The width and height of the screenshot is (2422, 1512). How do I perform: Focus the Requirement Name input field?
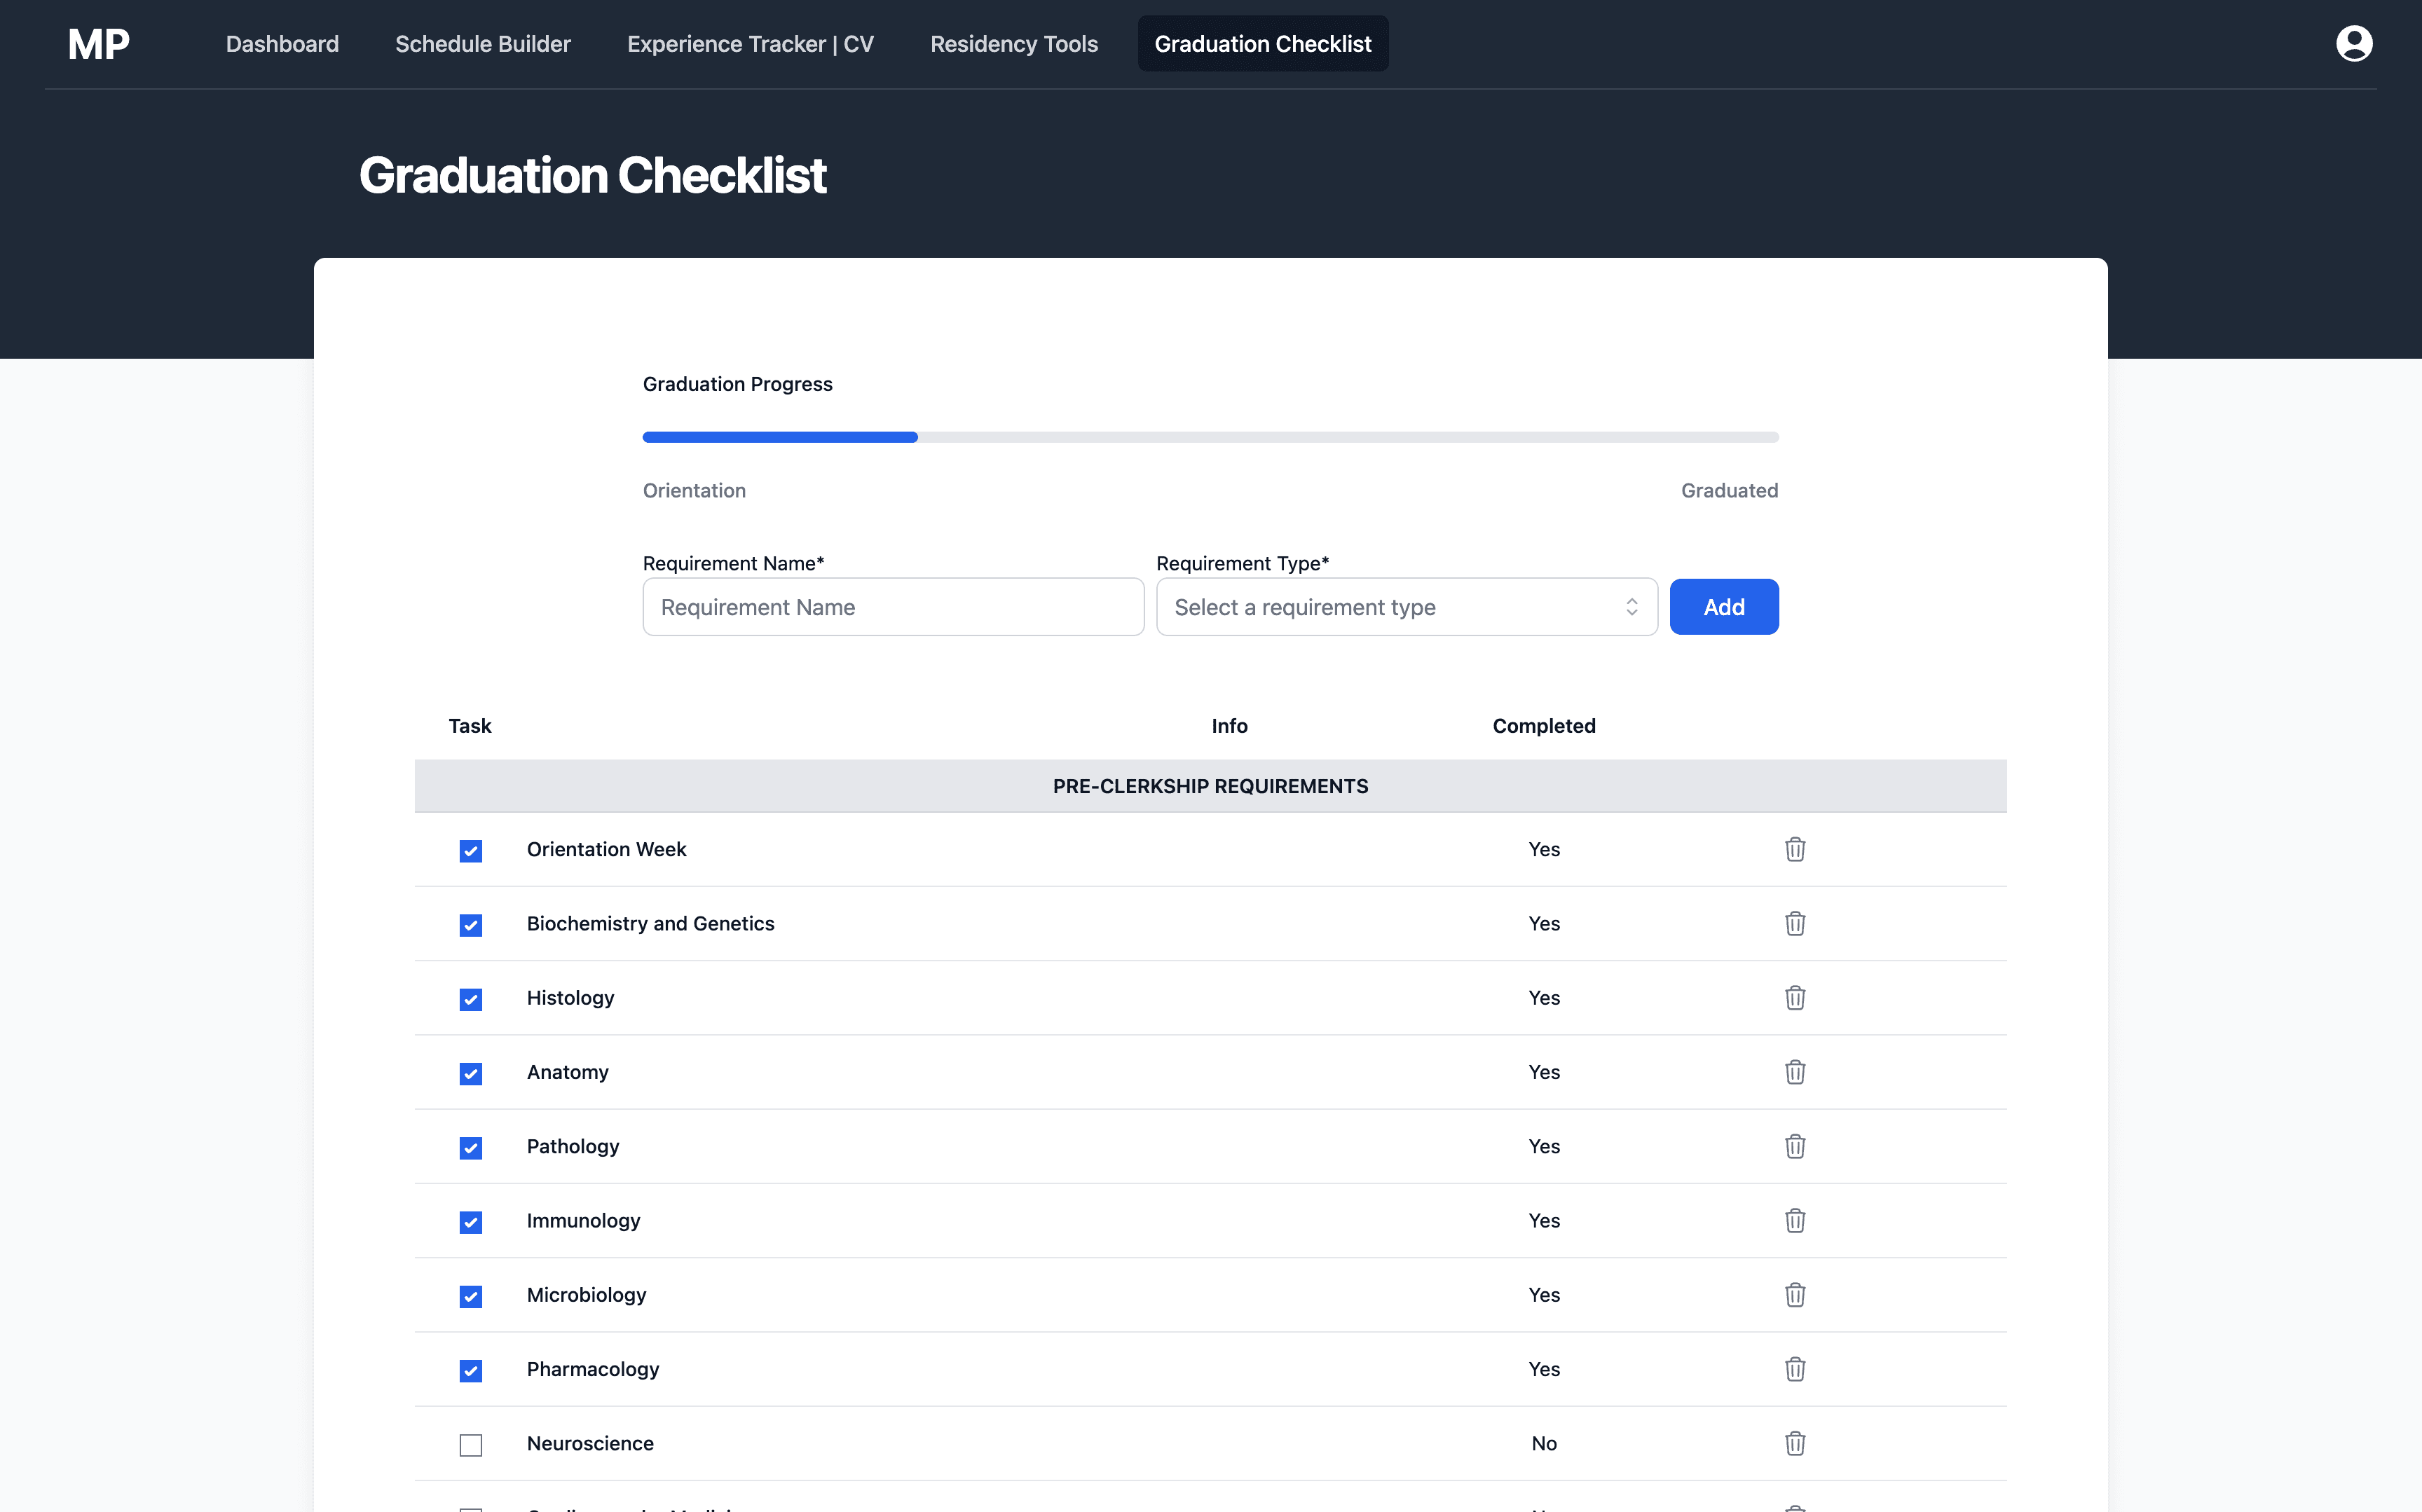pos(893,607)
